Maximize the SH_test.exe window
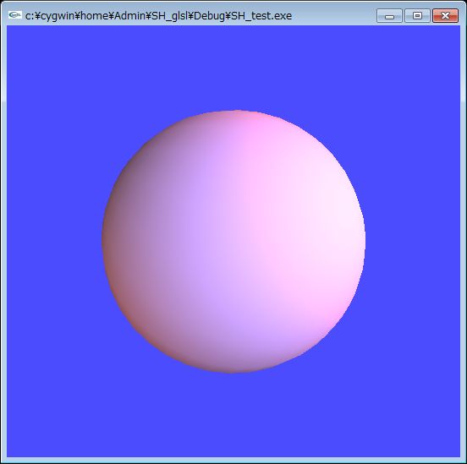 [x=417, y=16]
